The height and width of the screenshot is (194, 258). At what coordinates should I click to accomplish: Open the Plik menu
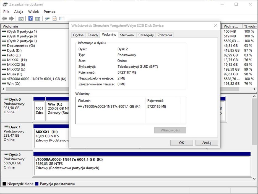pyautogui.click(x=6, y=12)
